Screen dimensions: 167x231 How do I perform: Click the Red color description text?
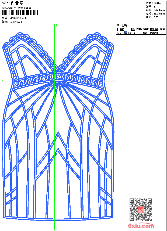tap(145, 33)
